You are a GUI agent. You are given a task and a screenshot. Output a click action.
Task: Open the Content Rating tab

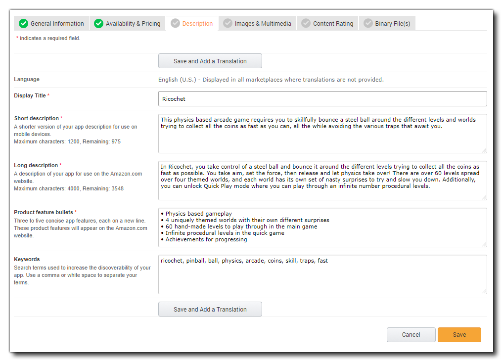(333, 23)
